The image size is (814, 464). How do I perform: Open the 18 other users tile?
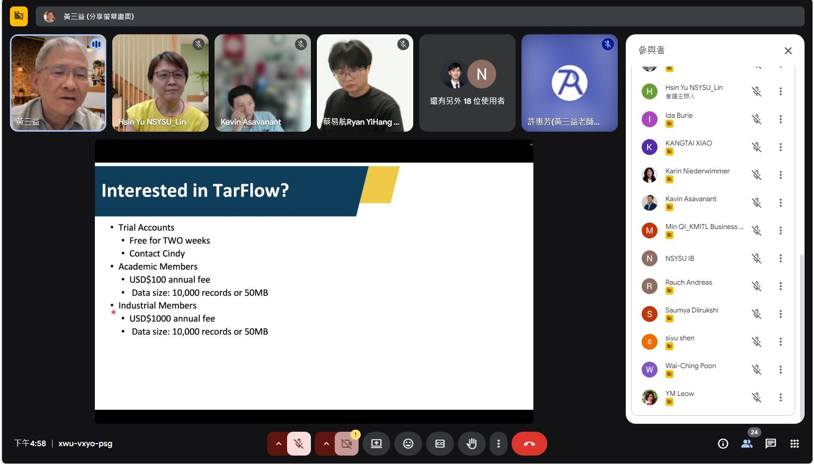pyautogui.click(x=467, y=83)
